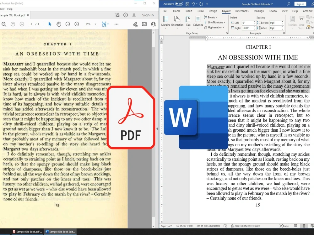The width and height of the screenshot is (314, 235).
Task: Open Acrobat share feedback comment icon
Action: click(117, 15)
